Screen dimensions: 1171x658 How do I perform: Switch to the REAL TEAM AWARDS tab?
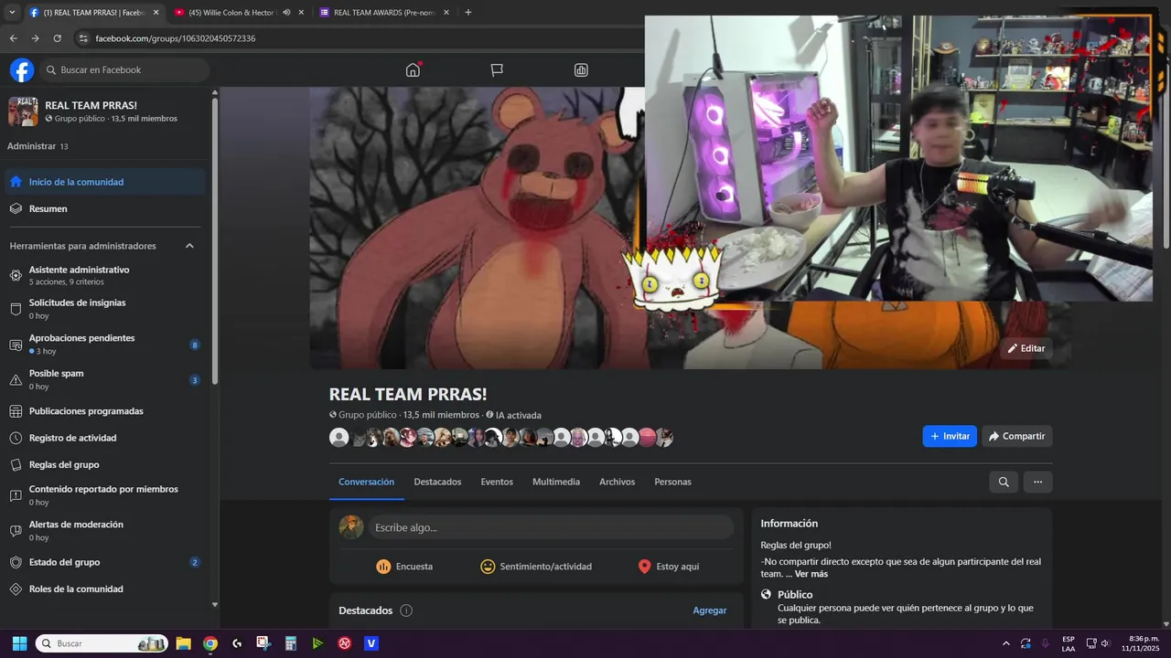379,13
